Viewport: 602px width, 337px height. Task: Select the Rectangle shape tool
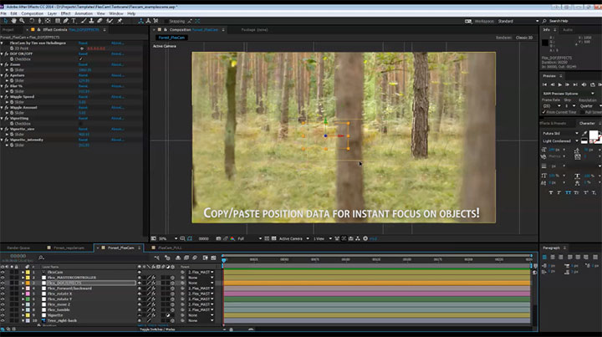pos(57,21)
